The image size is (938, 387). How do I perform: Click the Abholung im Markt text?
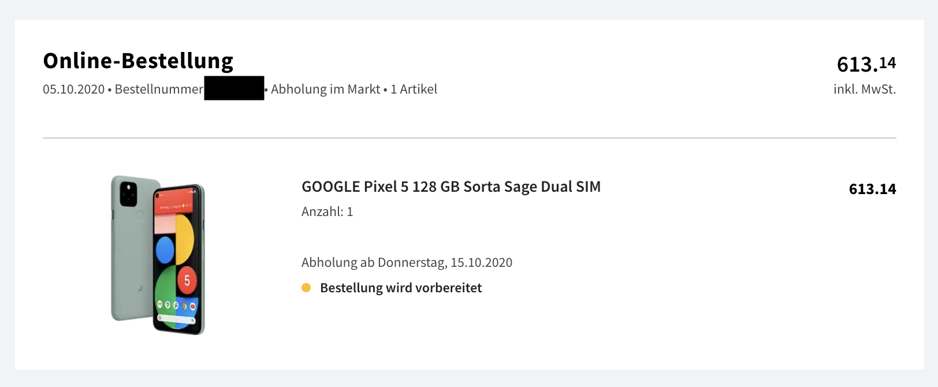[326, 89]
